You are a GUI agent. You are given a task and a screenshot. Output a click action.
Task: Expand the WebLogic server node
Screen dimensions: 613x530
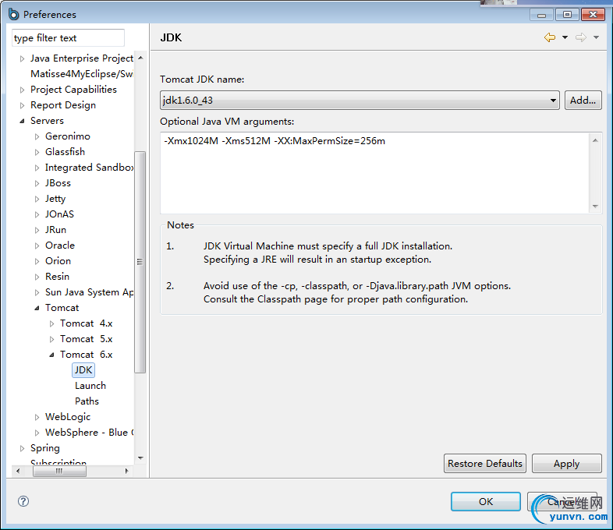point(37,418)
